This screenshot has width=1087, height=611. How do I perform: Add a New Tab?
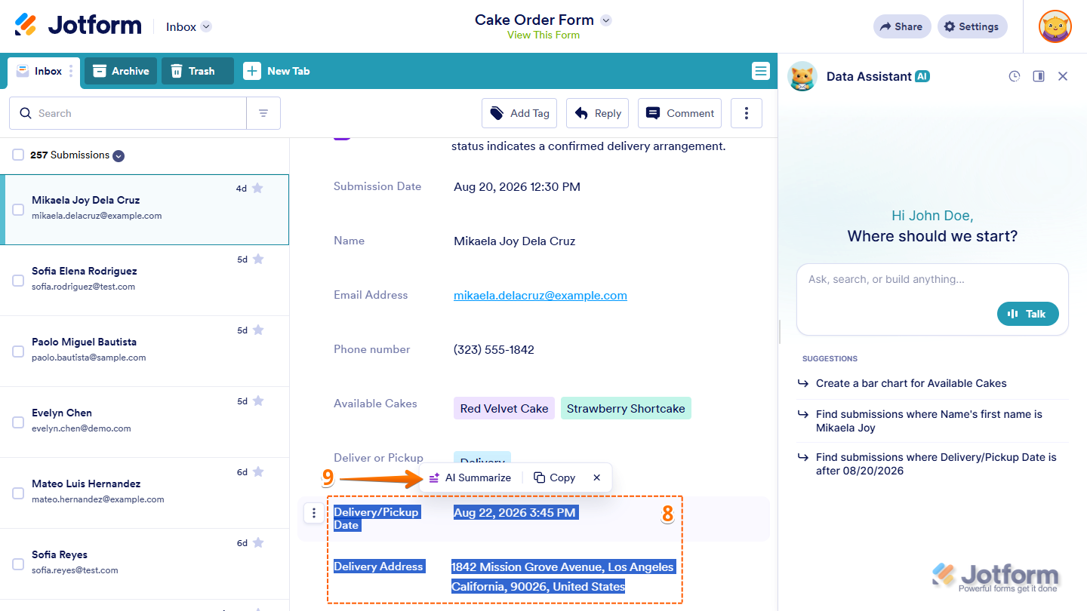(277, 71)
